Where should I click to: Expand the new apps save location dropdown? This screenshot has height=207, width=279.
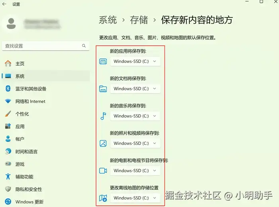135,61
